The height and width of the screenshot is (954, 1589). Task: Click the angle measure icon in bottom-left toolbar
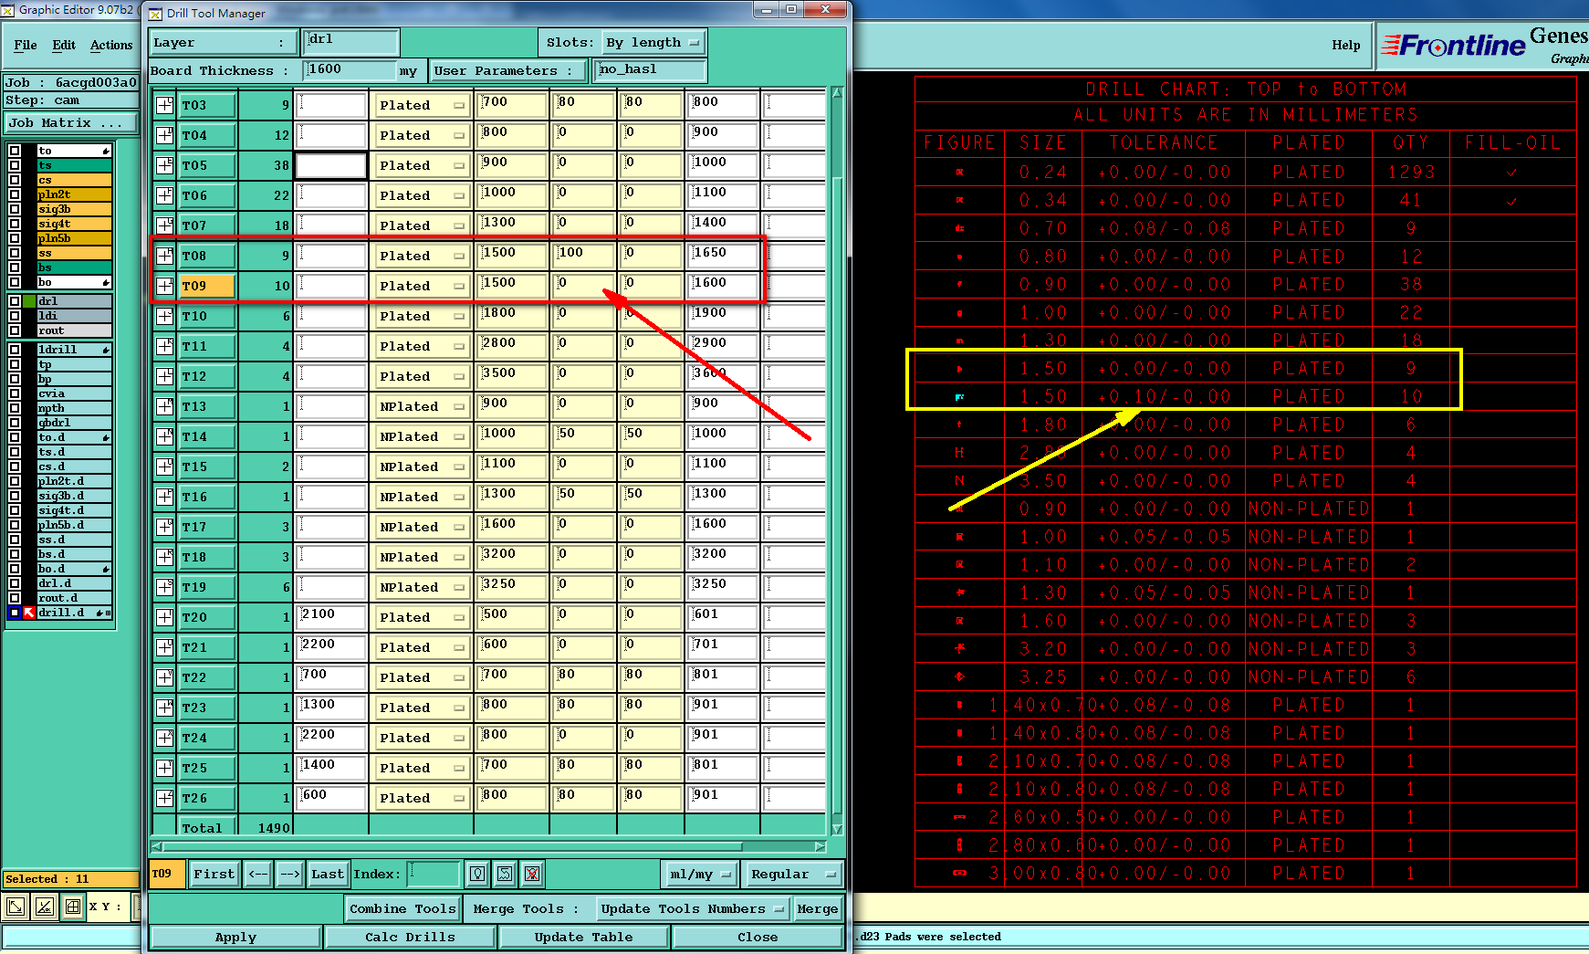pyautogui.click(x=44, y=907)
